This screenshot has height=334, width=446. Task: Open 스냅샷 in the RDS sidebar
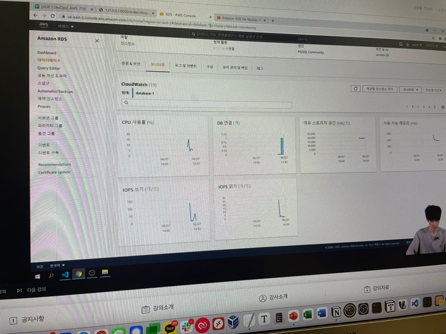44,83
